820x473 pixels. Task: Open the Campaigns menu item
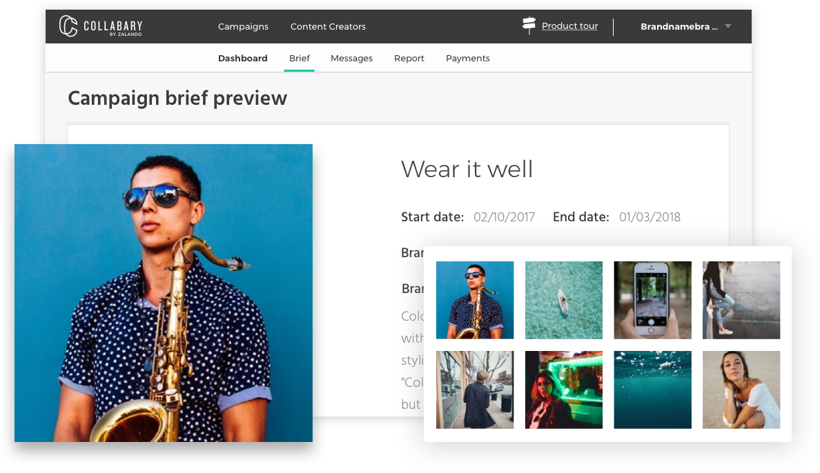[243, 27]
